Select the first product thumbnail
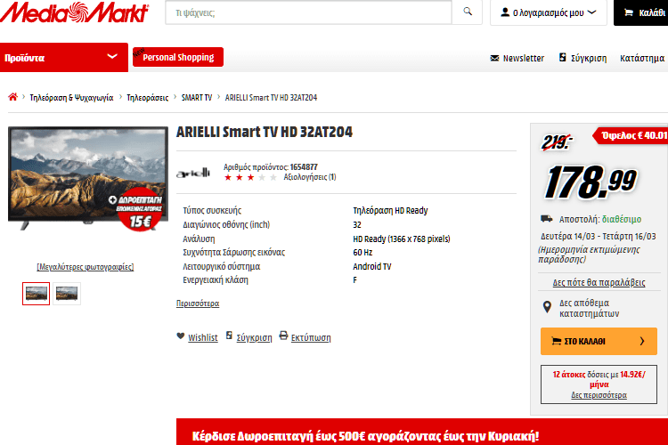 click(36, 294)
